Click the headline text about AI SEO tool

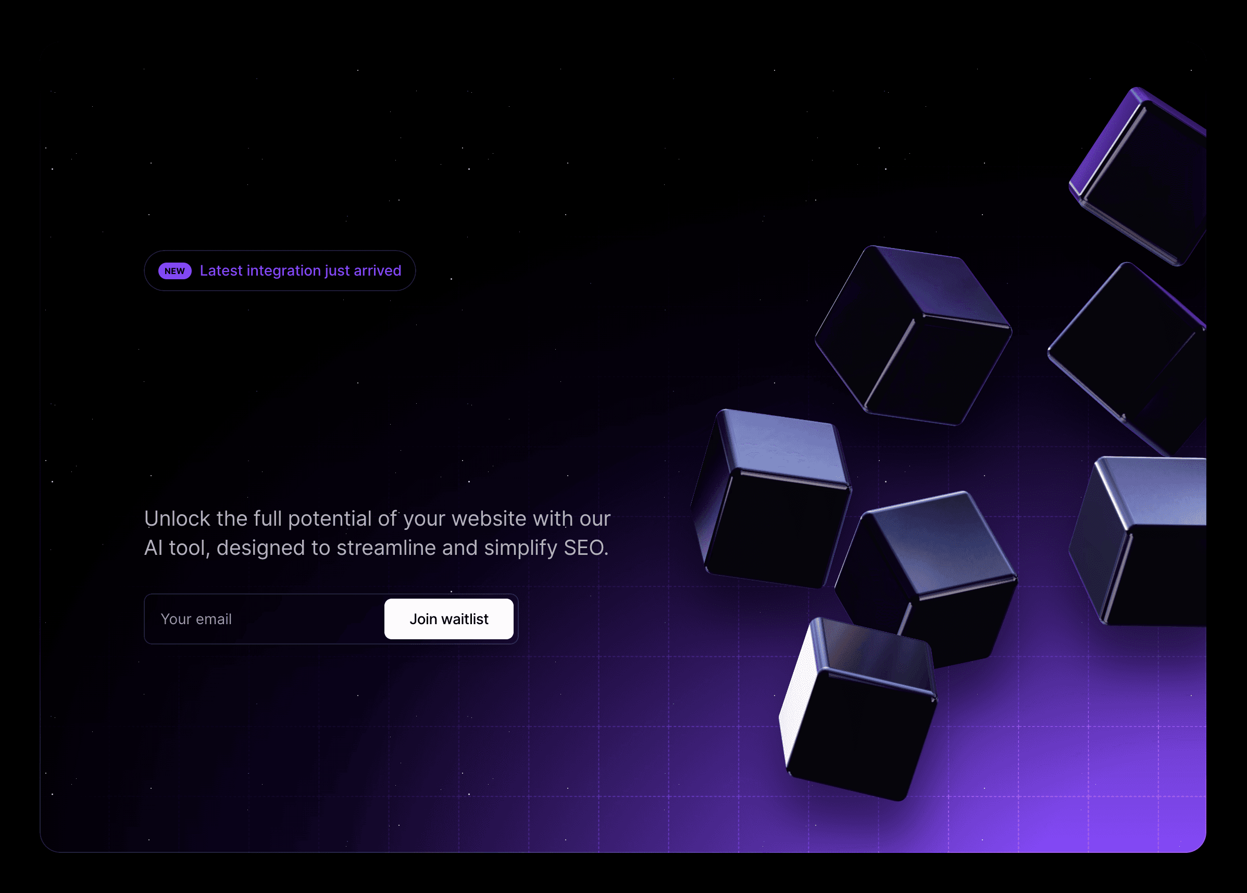point(377,532)
